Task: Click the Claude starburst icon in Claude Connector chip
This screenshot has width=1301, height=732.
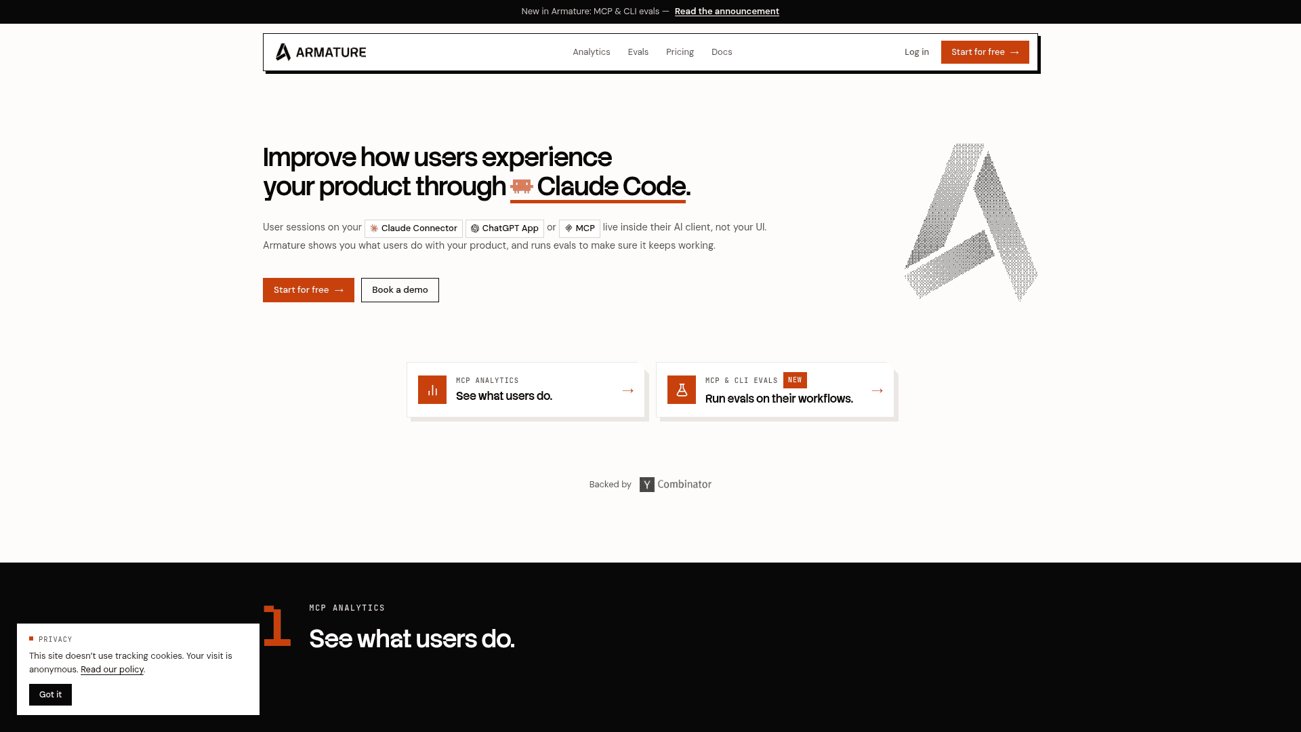Action: click(374, 228)
